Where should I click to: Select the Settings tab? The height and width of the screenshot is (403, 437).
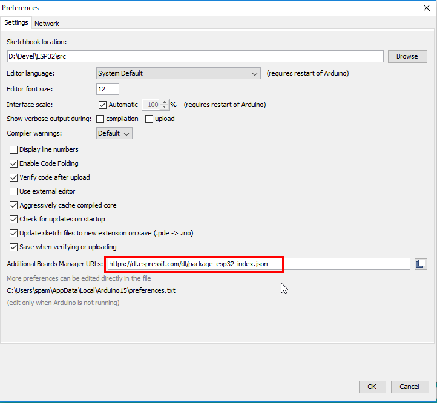pos(16,22)
